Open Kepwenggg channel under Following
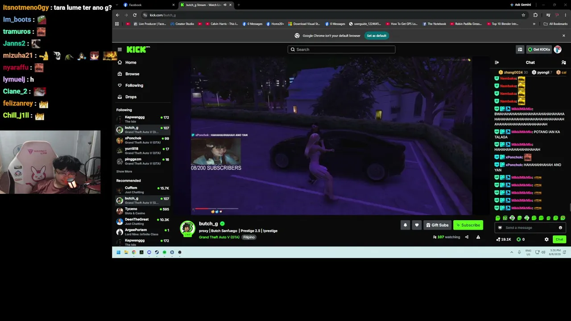 coord(143,119)
